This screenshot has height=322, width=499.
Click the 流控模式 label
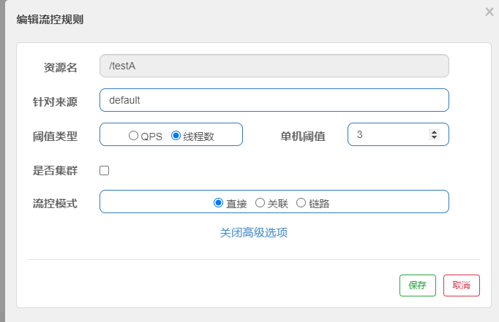(55, 204)
